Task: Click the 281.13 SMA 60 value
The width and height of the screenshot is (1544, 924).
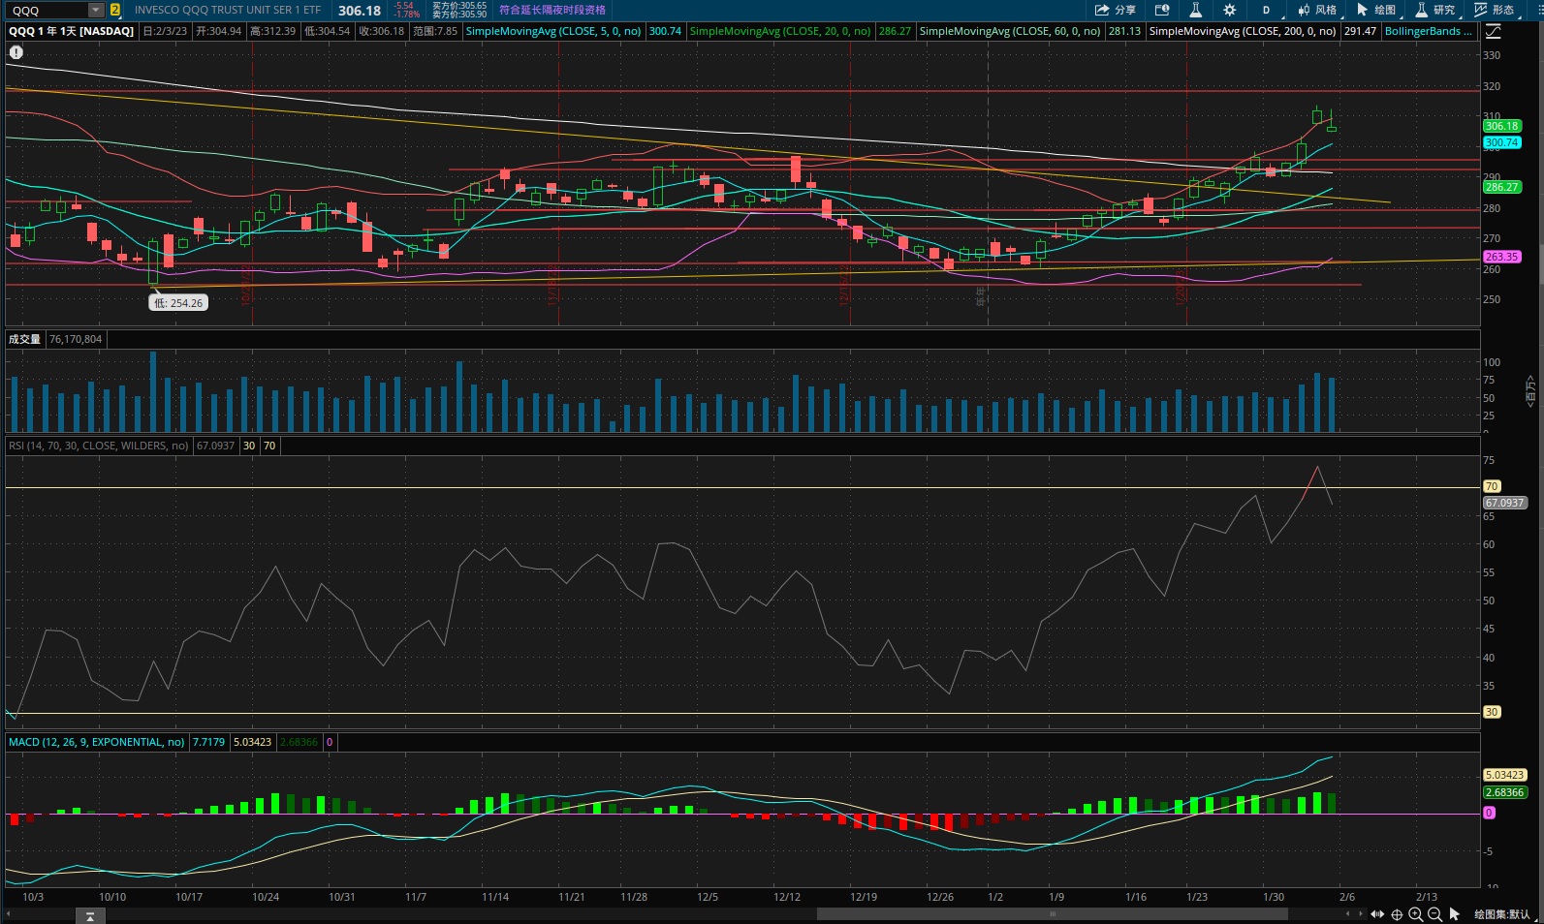Action: [x=1124, y=31]
